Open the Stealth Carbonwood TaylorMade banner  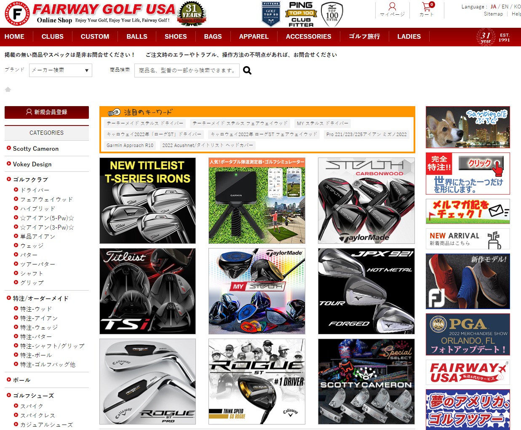coord(366,200)
